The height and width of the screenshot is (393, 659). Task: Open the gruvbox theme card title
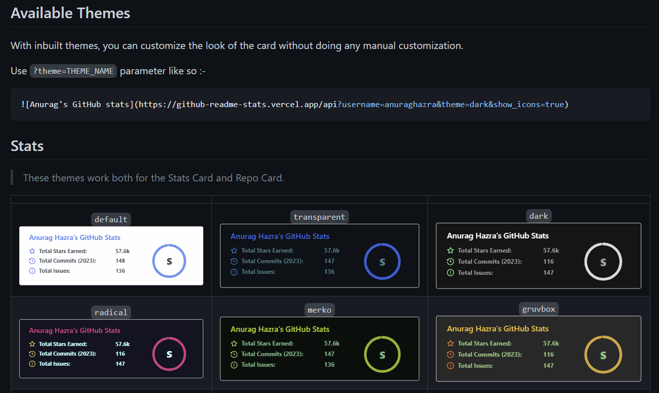tap(498, 329)
